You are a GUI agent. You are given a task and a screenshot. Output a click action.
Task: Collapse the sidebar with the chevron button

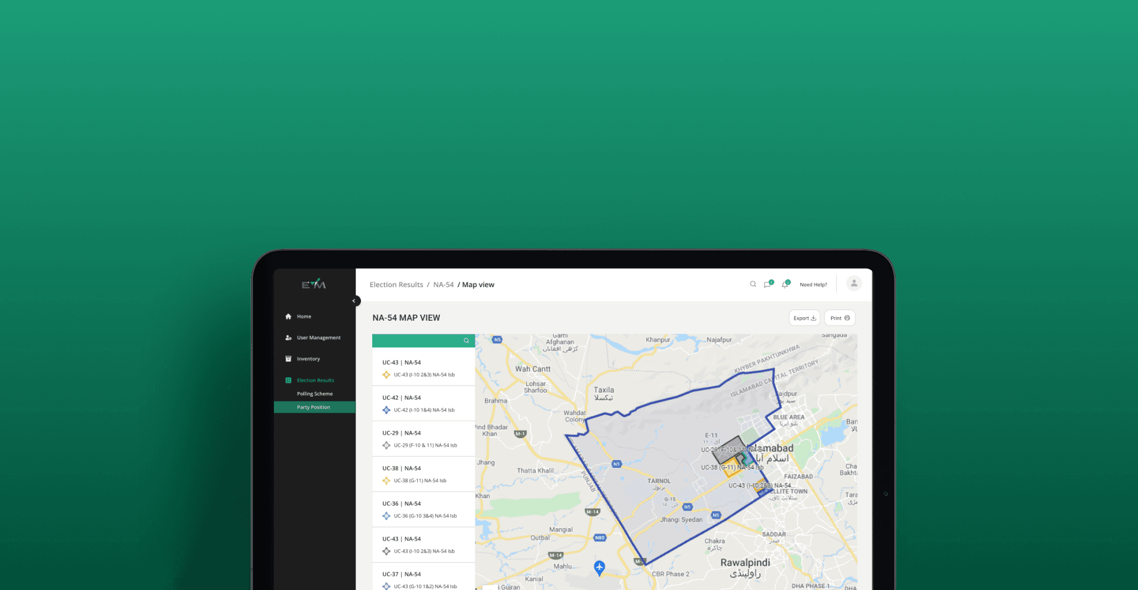pos(354,301)
